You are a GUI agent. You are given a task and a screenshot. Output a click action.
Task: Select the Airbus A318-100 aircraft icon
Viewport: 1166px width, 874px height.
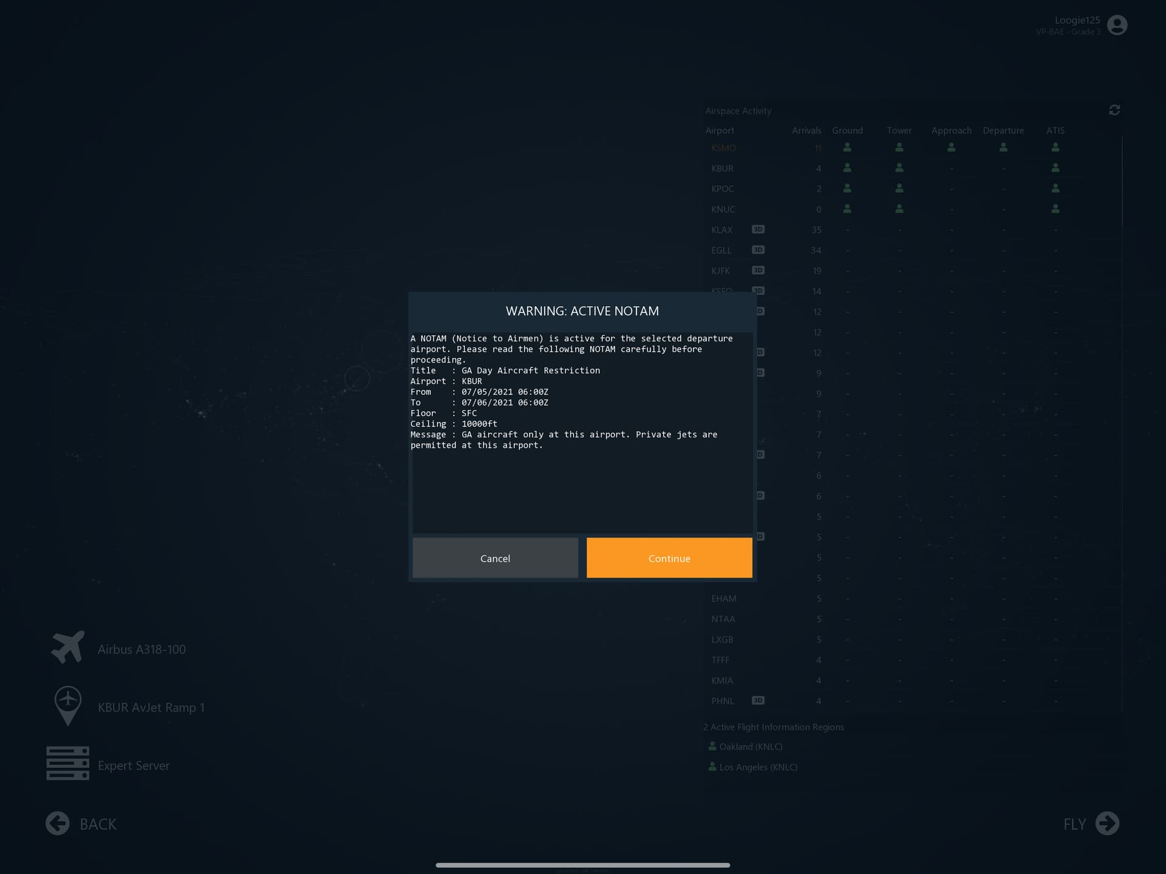point(68,647)
